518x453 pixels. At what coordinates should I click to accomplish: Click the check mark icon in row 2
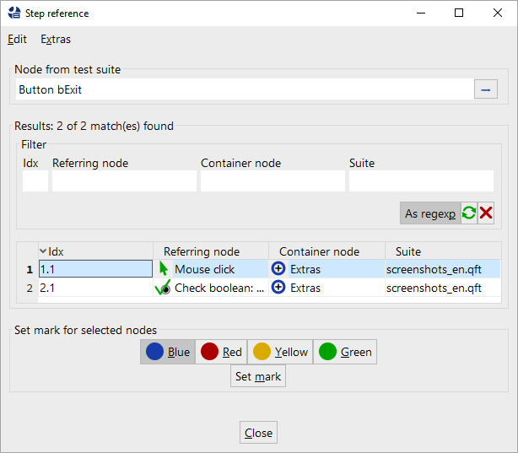pyautogui.click(x=163, y=288)
